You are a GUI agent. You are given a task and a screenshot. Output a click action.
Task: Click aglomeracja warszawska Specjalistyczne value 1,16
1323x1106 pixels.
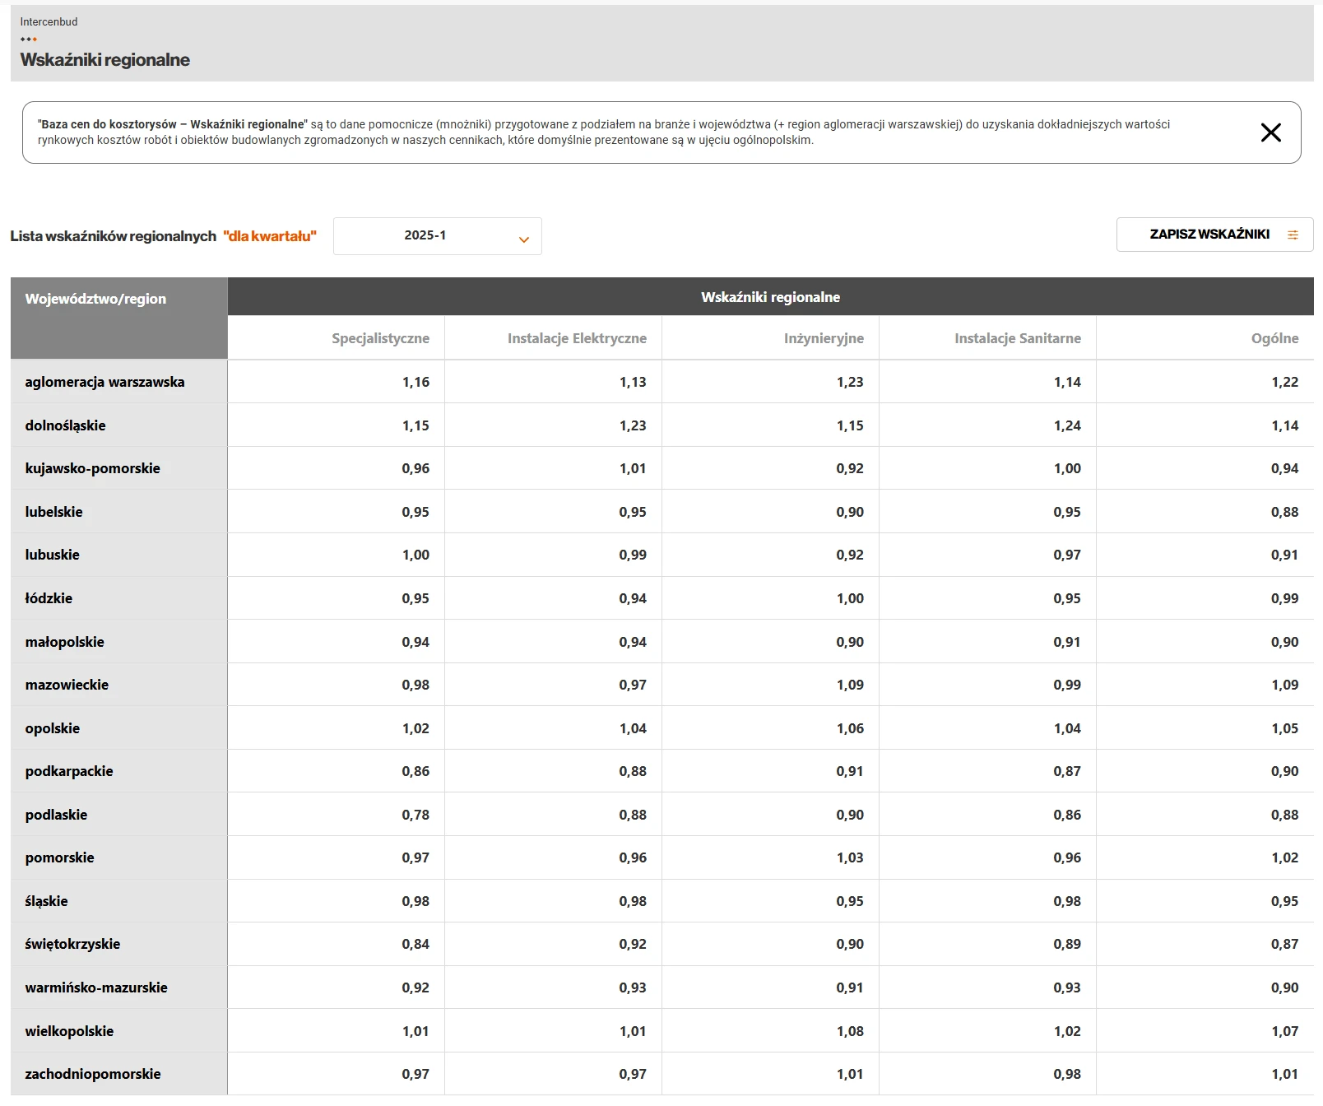(x=415, y=382)
